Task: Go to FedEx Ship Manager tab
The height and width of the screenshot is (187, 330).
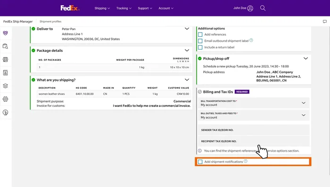Action: point(18,22)
